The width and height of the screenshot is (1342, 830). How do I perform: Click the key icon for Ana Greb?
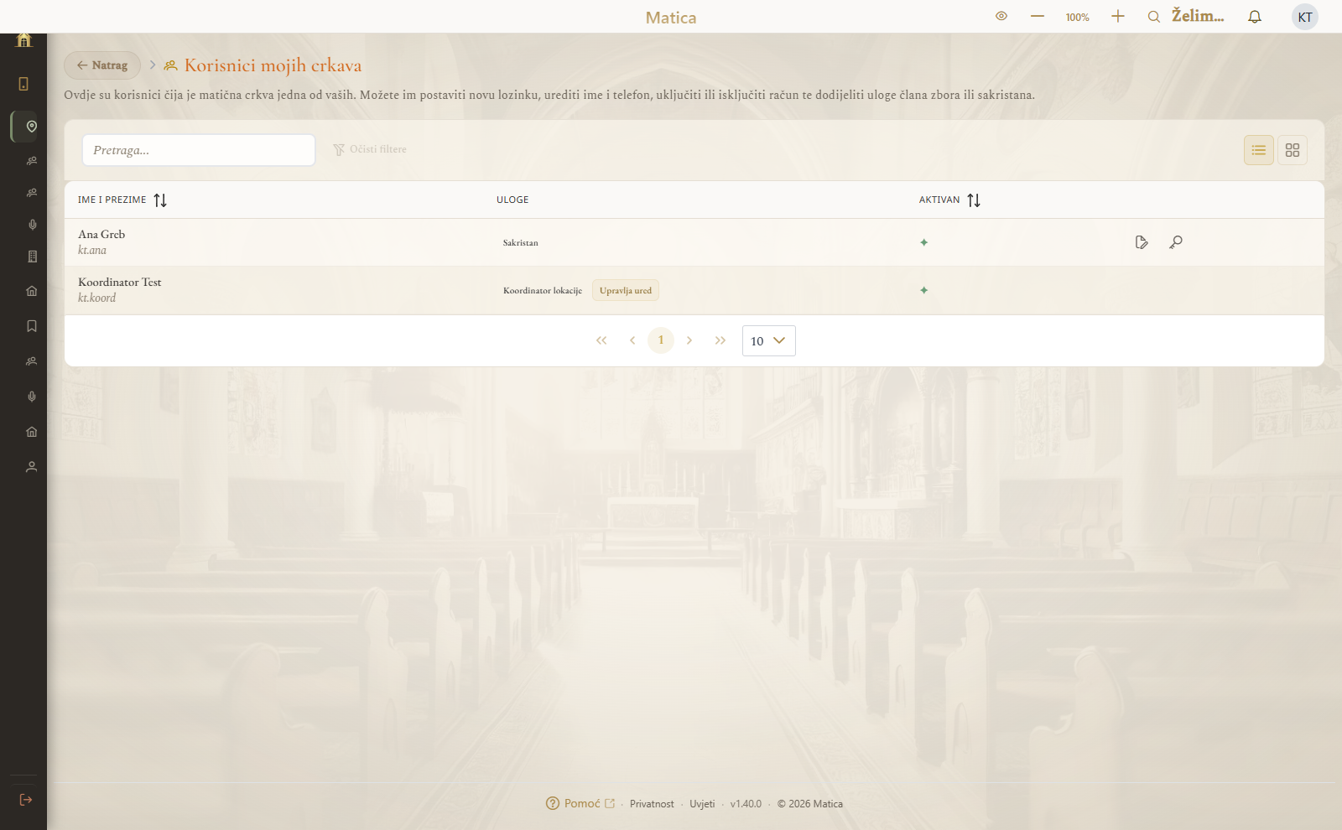pos(1176,242)
